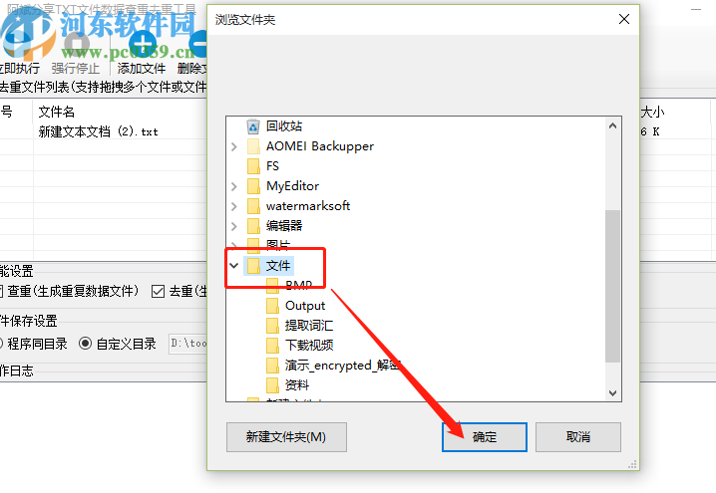Minimize the main window
This screenshot has height=493, width=716.
[x=696, y=9]
